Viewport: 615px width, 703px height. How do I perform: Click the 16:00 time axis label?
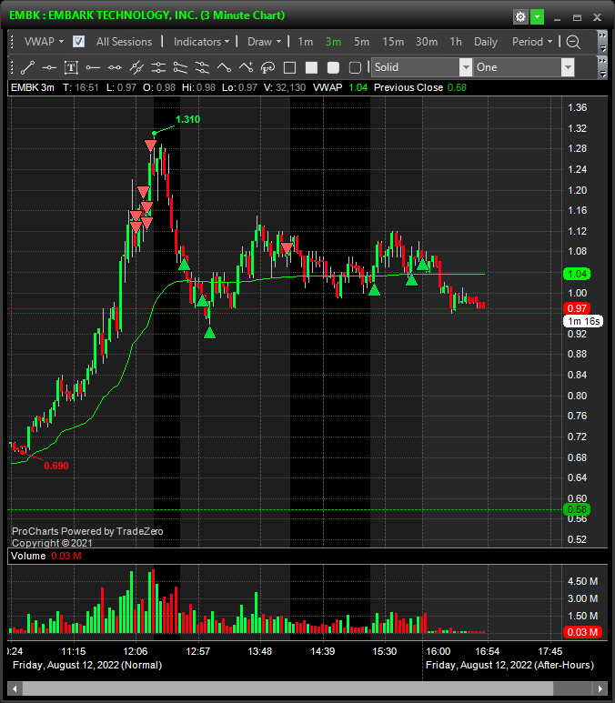(438, 651)
